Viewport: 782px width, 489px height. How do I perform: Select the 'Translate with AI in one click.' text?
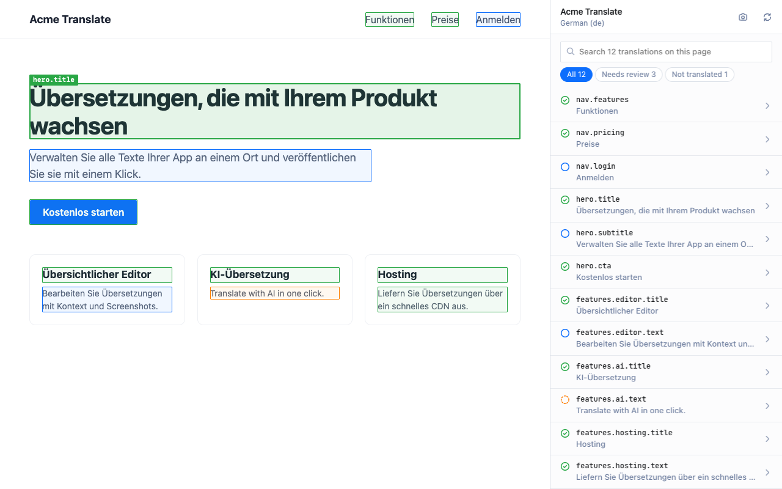(275, 293)
